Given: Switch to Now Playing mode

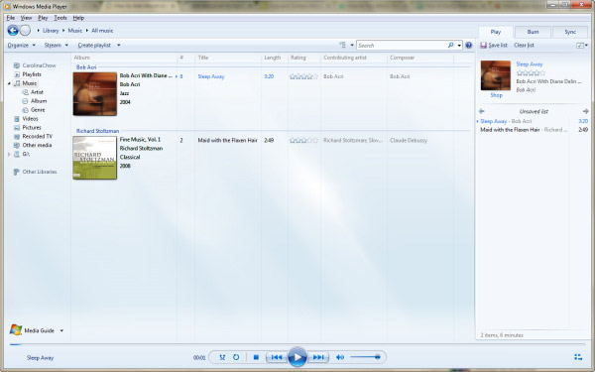Looking at the screenshot, I should click(x=578, y=357).
